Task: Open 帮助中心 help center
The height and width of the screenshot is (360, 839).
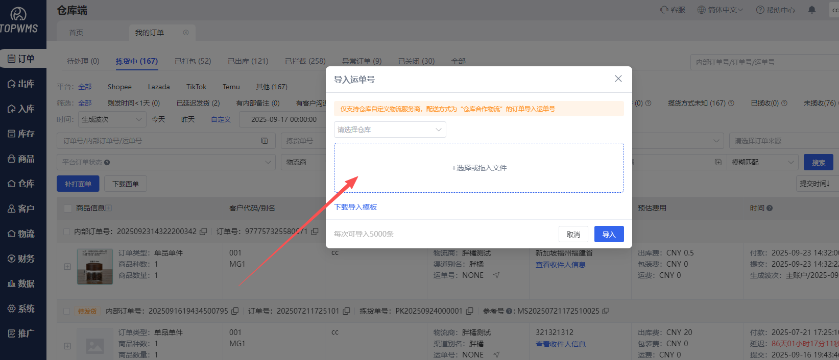Action: click(x=775, y=10)
